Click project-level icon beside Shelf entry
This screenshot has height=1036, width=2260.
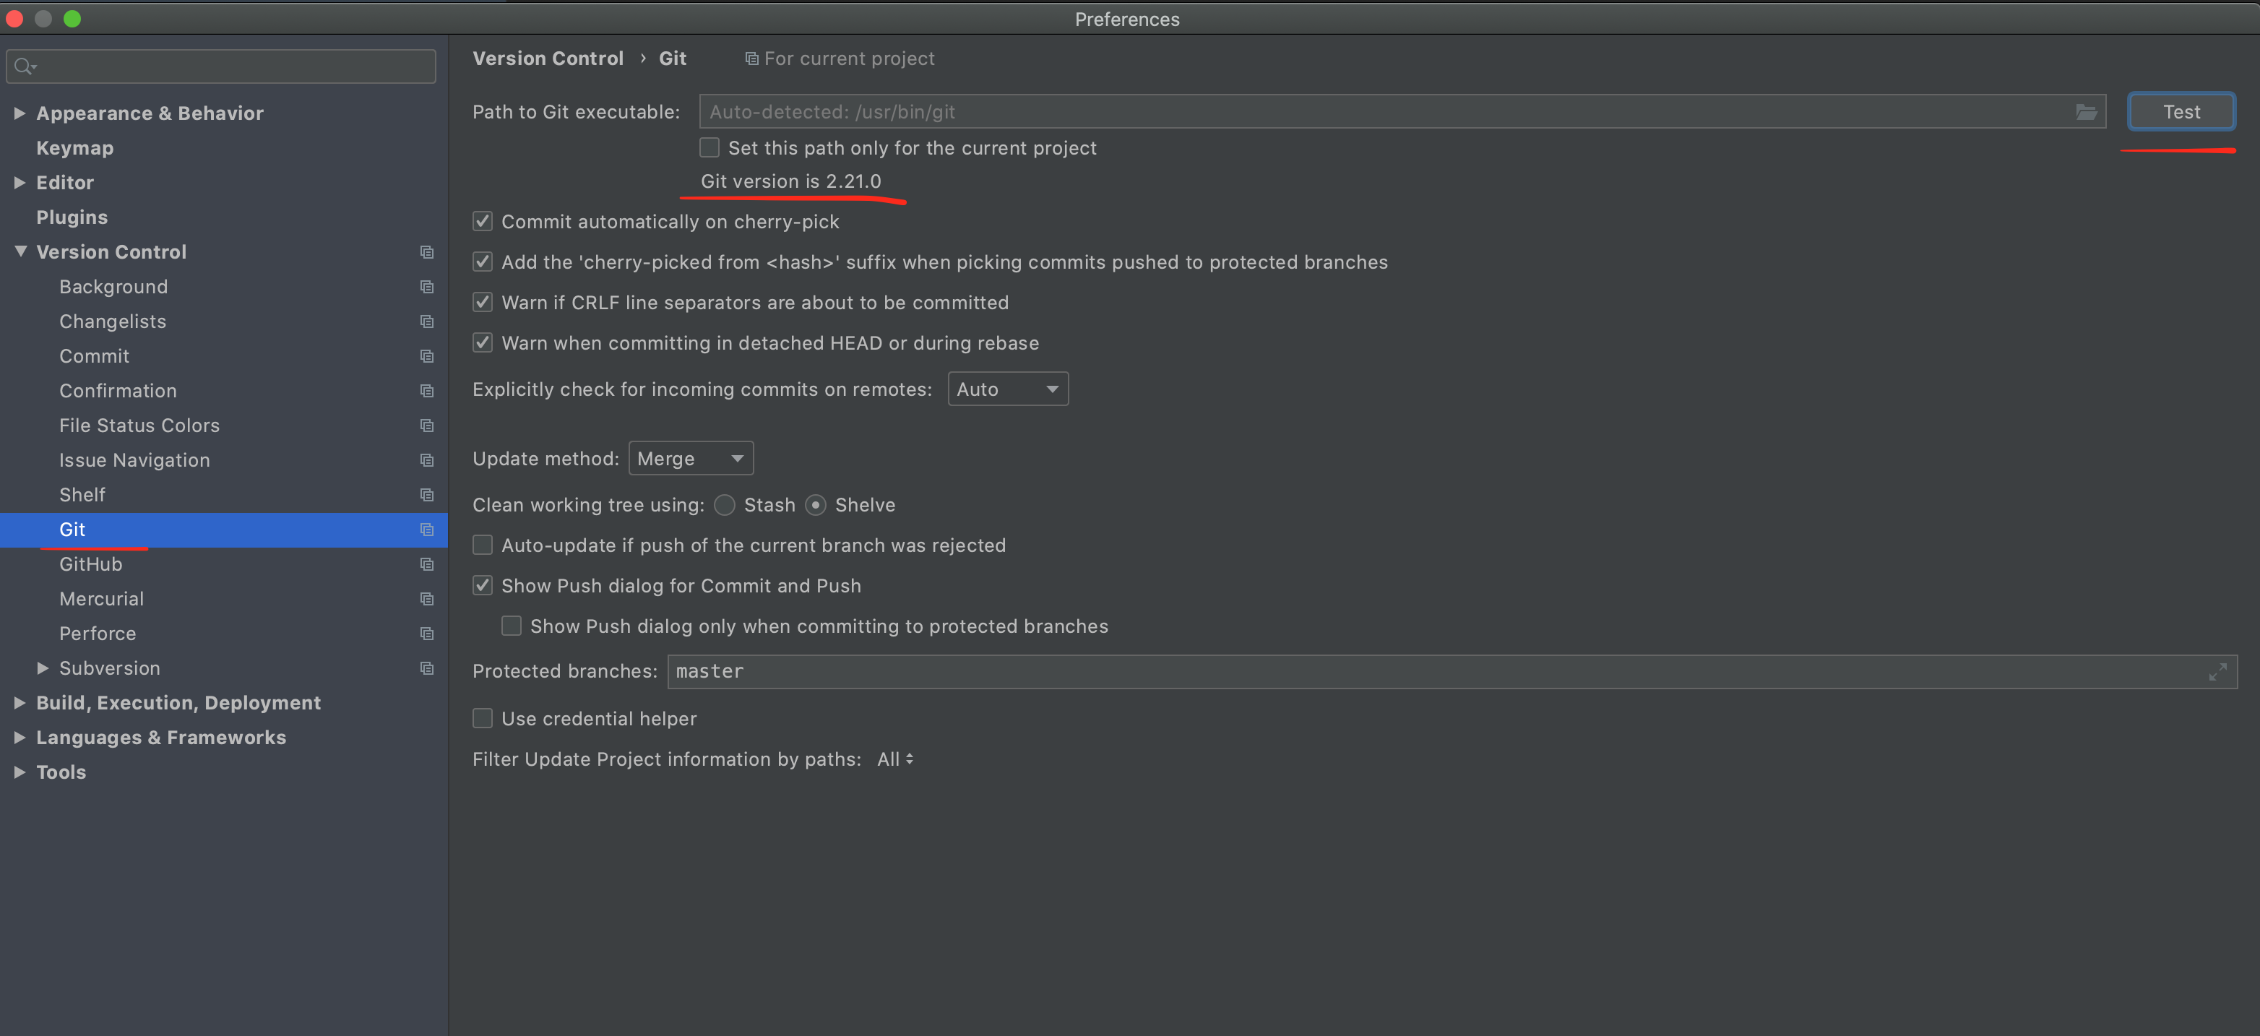point(427,495)
